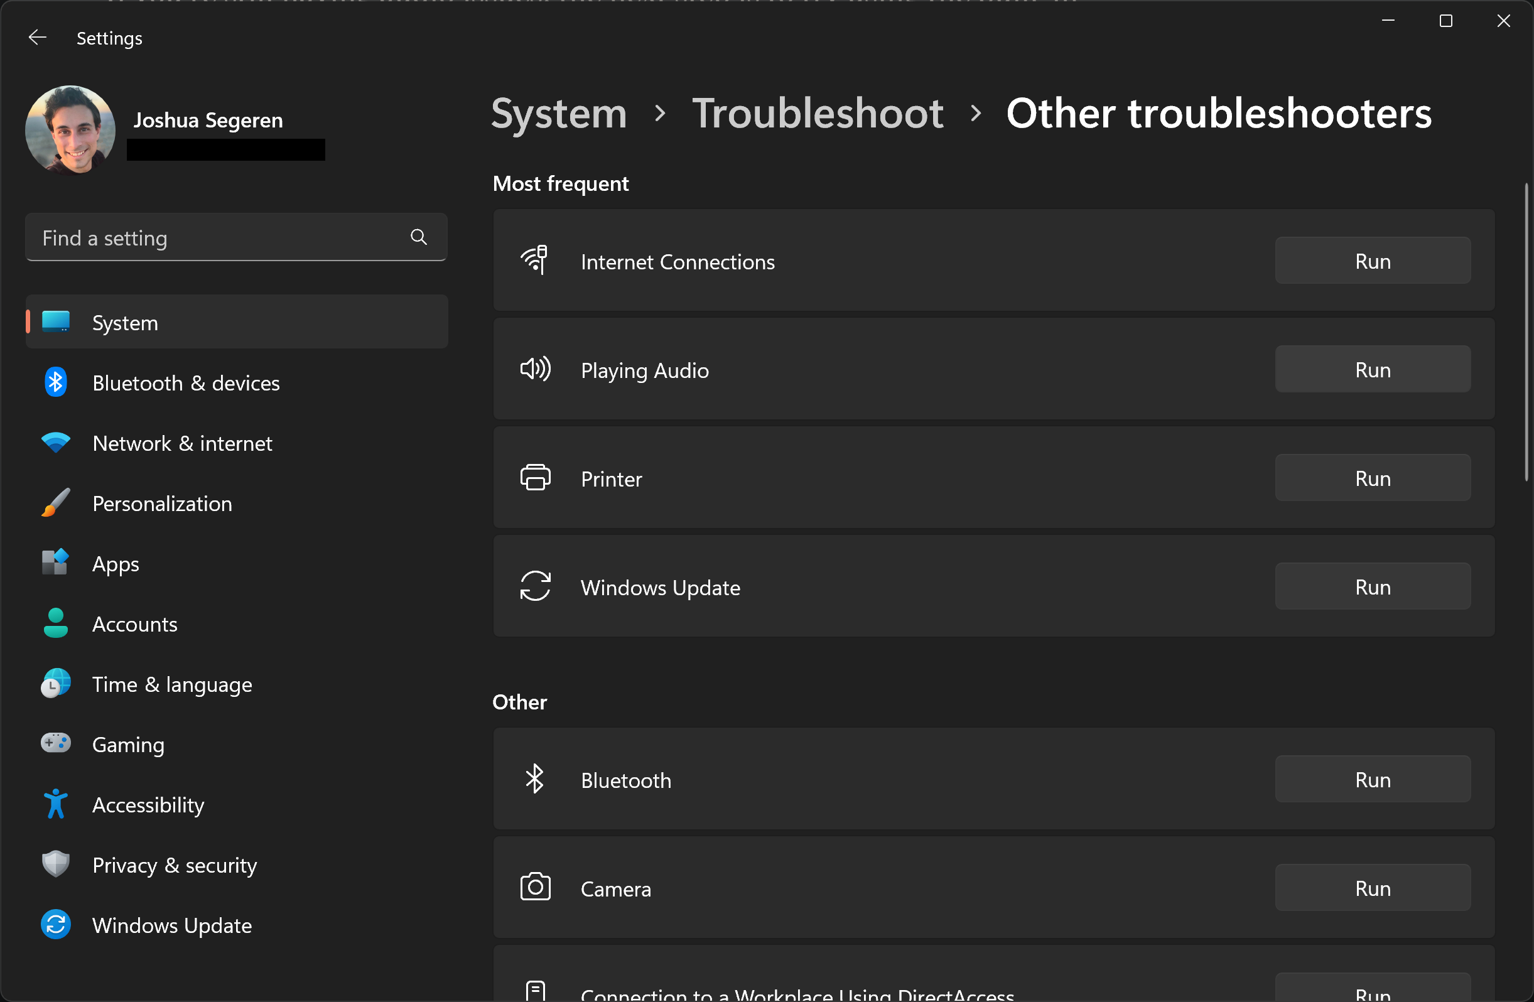
Task: Click the search magnifier icon
Action: pos(419,237)
